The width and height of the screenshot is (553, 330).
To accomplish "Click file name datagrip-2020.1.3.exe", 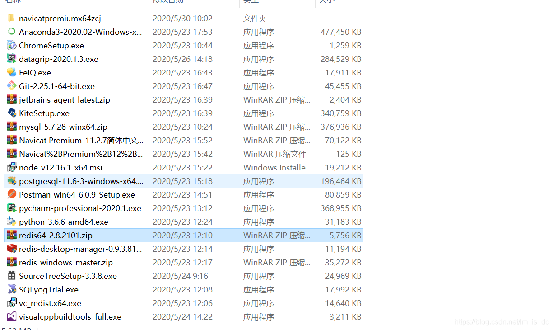I will pyautogui.click(x=59, y=59).
